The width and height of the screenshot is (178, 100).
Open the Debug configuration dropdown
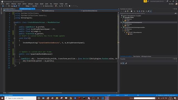click(28, 6)
